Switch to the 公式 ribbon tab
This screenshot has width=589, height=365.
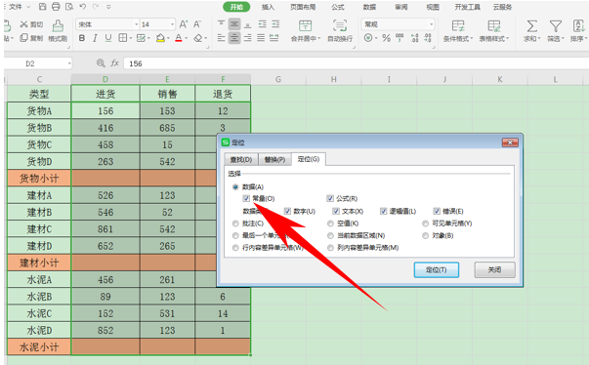point(338,7)
